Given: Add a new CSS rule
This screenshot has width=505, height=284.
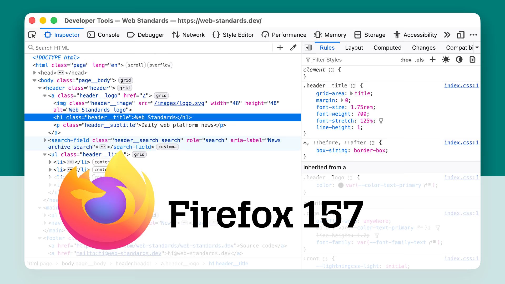Looking at the screenshot, I should coord(433,60).
